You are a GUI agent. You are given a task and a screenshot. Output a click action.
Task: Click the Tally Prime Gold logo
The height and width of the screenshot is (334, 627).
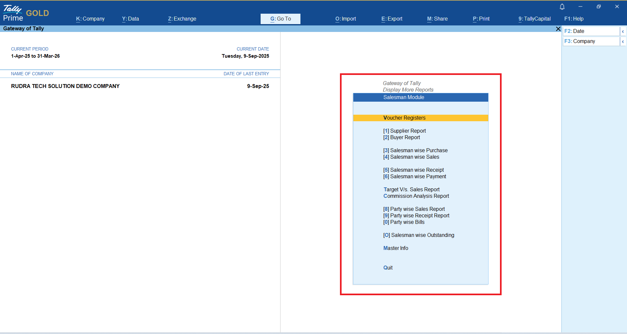pos(26,13)
